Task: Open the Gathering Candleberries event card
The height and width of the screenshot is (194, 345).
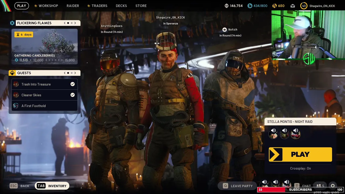Action: [44, 47]
